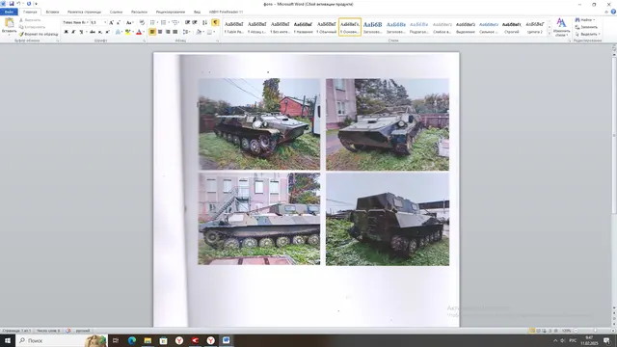Center align text

tap(160, 32)
